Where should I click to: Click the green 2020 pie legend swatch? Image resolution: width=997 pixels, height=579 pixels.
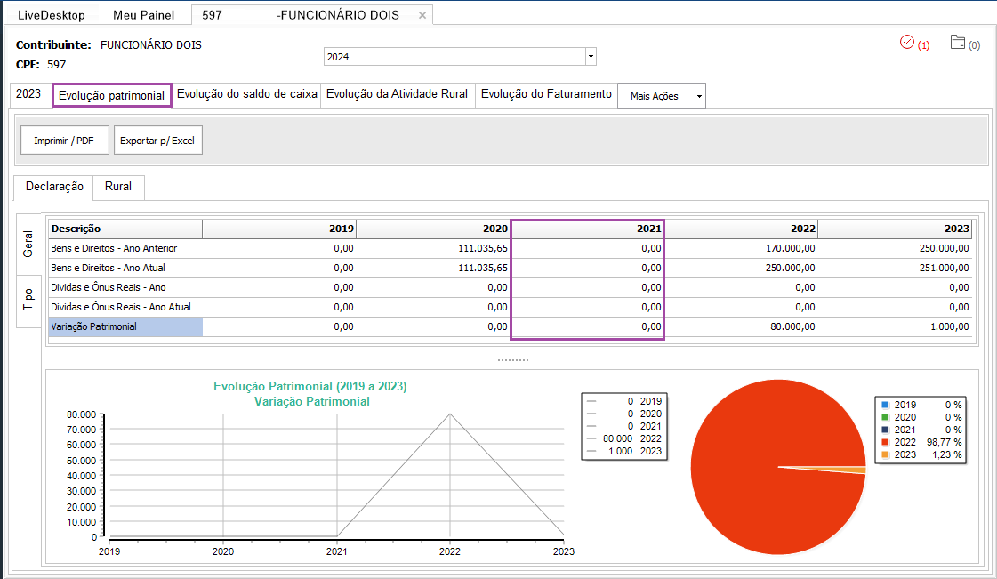(x=885, y=417)
